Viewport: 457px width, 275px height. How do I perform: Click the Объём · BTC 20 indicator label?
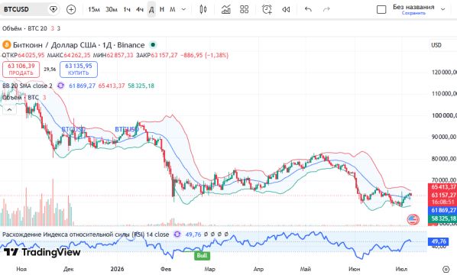(24, 28)
